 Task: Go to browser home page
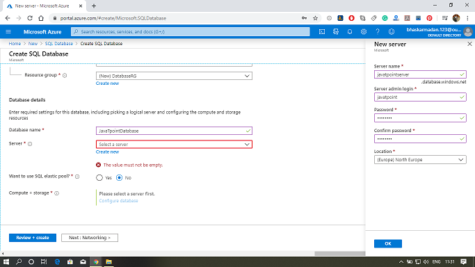tap(41, 18)
